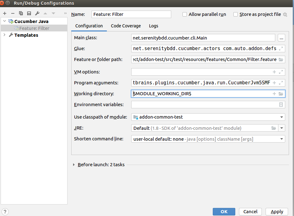Viewport: 294px width, 216px height.
Task: Select Cucumber Java tree item label
Action: [31, 21]
